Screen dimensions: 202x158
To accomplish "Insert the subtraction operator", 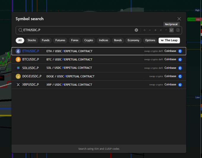I will tap(150, 30).
